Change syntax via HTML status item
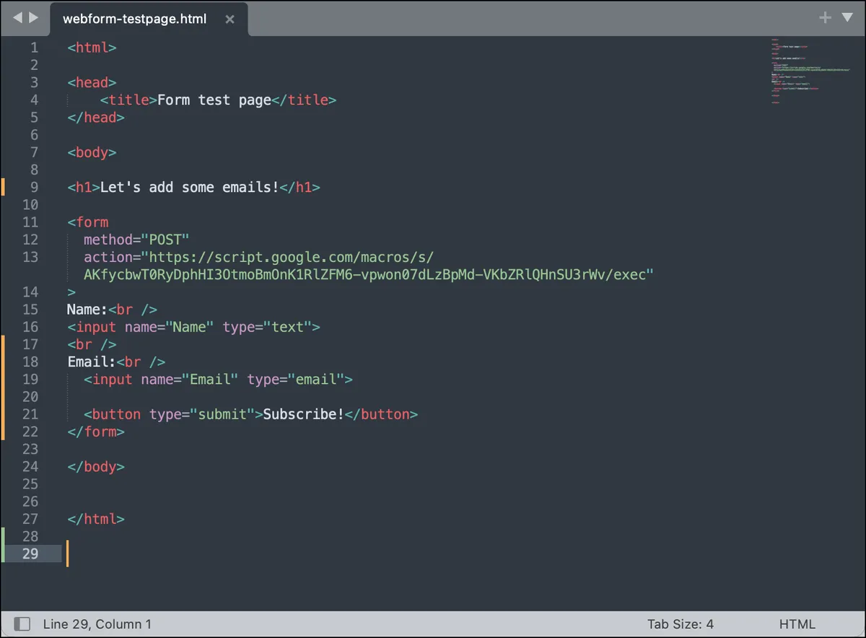Viewport: 866px width, 638px height. click(x=797, y=624)
